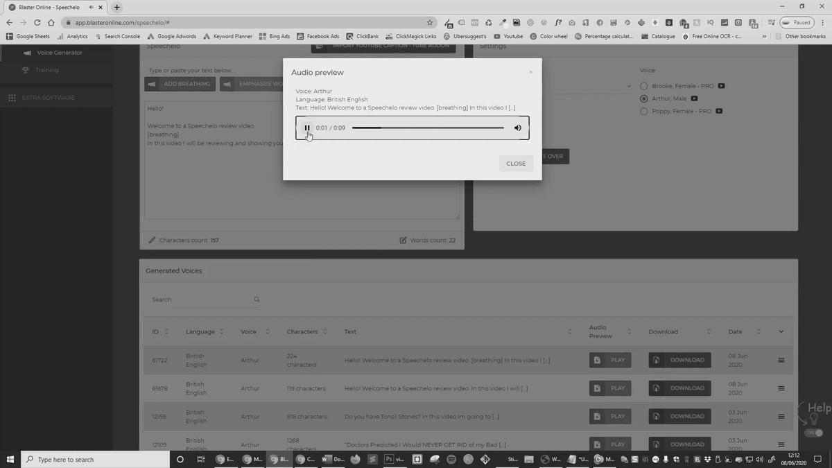Image resolution: width=832 pixels, height=468 pixels.
Task: Open the Keyword Planner bookmark
Action: click(x=227, y=36)
